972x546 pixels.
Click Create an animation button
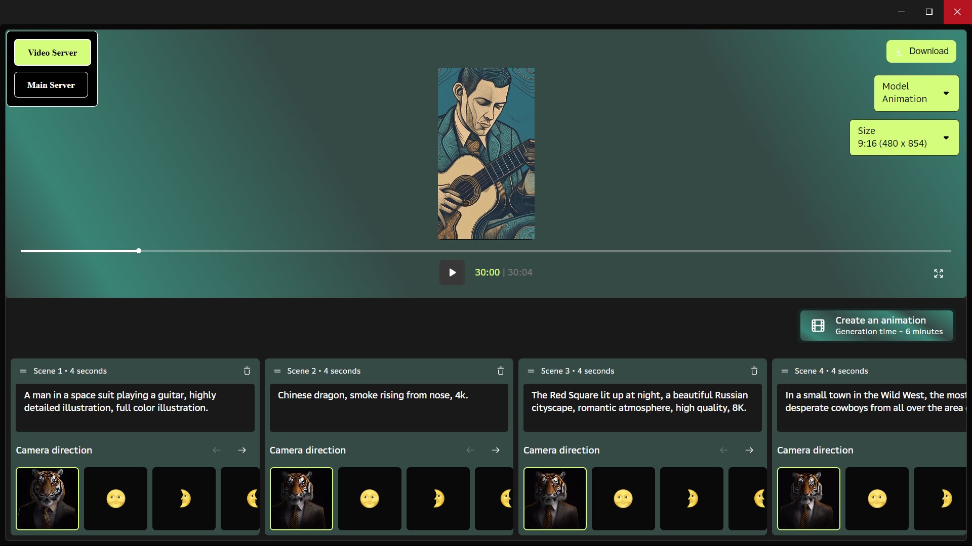[877, 326]
